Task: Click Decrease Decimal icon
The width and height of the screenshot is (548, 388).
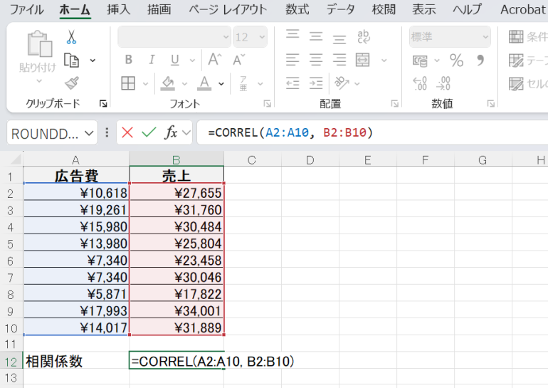Action: (x=443, y=83)
